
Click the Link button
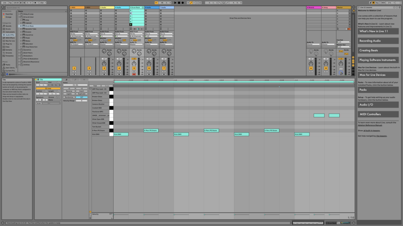tap(5, 3)
